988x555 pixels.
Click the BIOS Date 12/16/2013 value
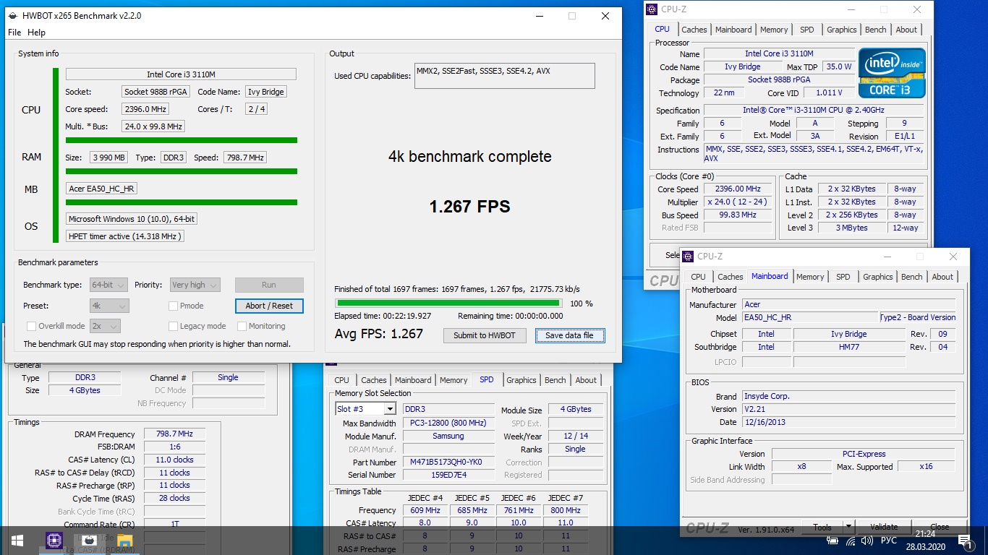(x=849, y=422)
